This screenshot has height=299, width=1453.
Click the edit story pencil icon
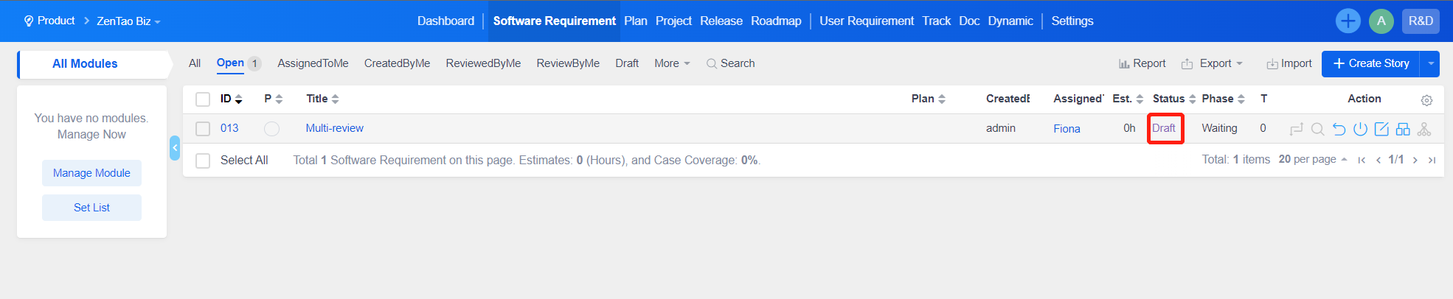[x=1381, y=129]
